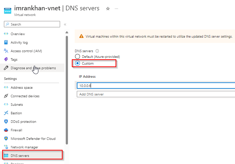The image size is (235, 164).
Task: Open the Tags page
Action: (x=14, y=60)
